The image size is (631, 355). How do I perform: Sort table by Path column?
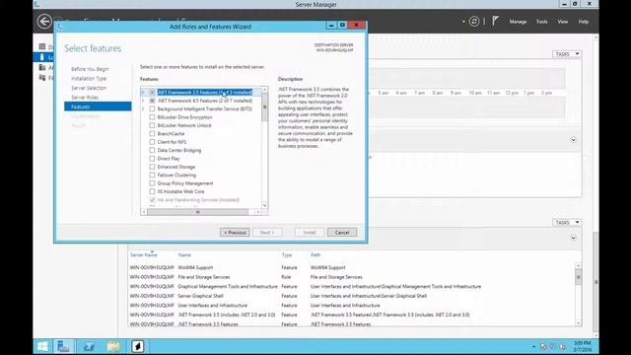tap(315, 254)
